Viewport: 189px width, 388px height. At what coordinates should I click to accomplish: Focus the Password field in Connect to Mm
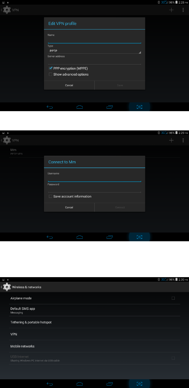tap(94, 189)
